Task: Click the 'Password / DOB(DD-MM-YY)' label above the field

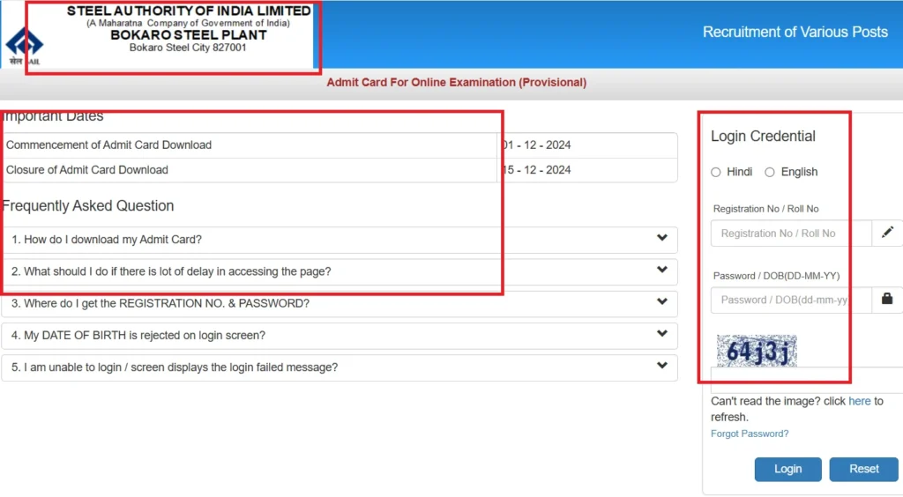Action: point(776,276)
